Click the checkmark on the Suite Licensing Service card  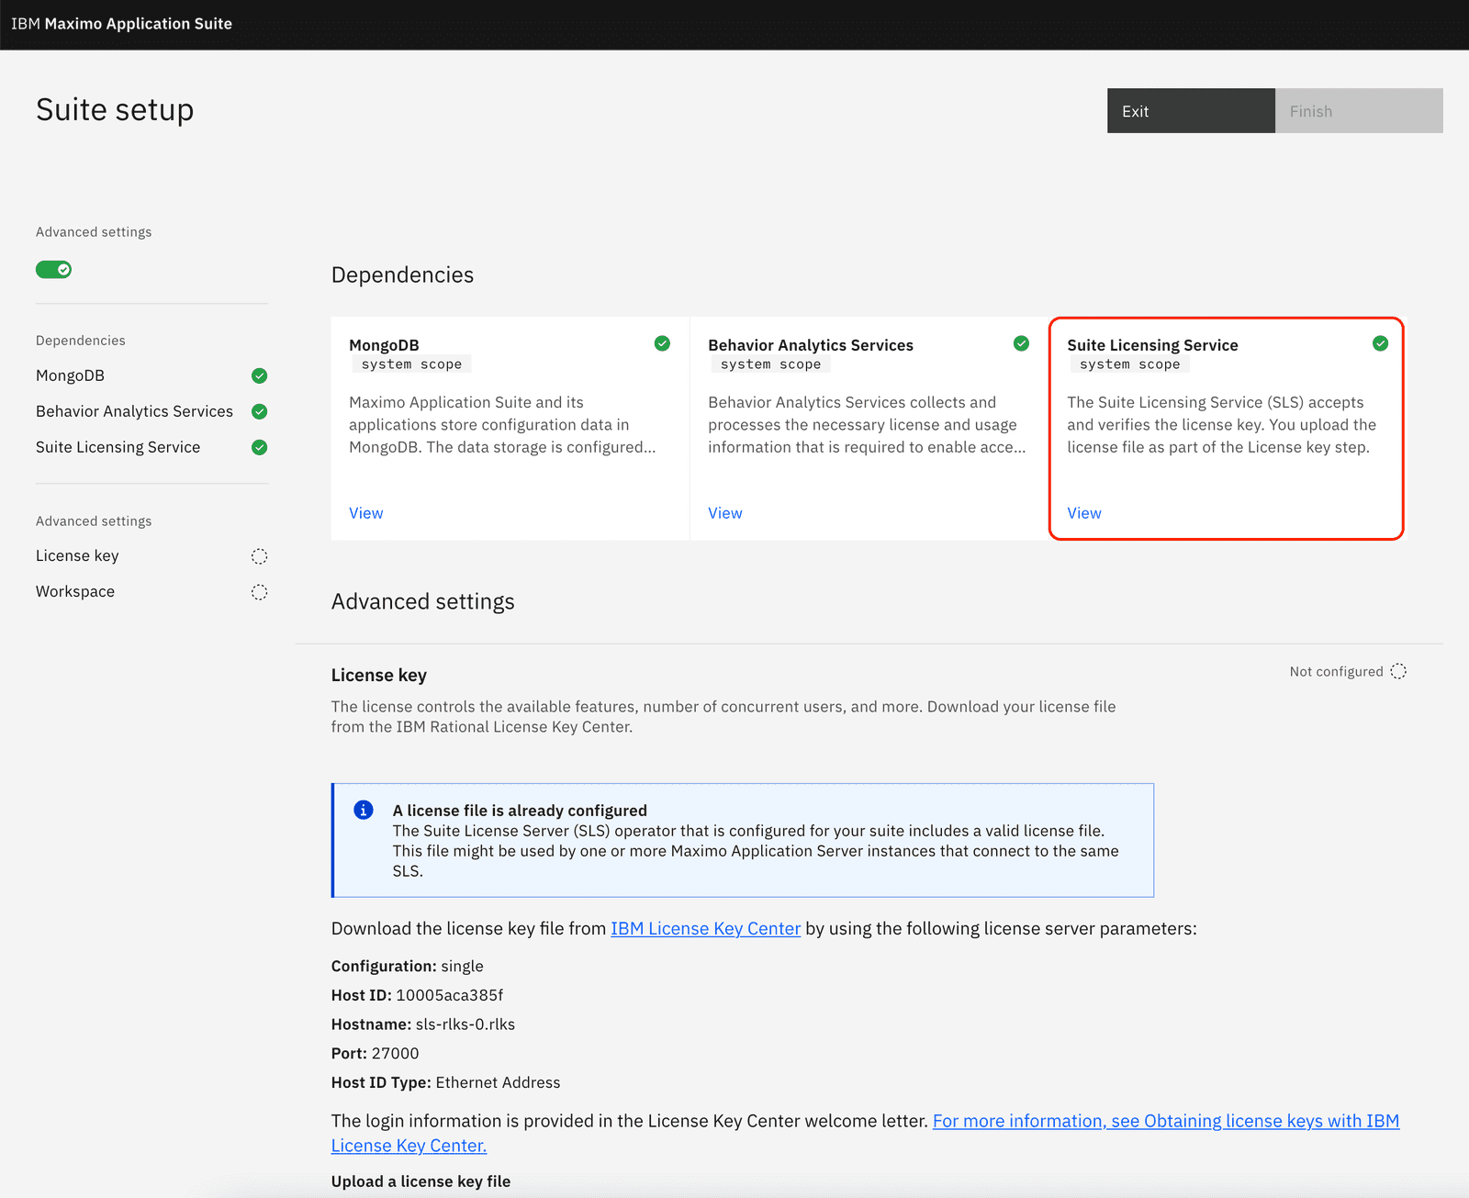click(x=1380, y=343)
